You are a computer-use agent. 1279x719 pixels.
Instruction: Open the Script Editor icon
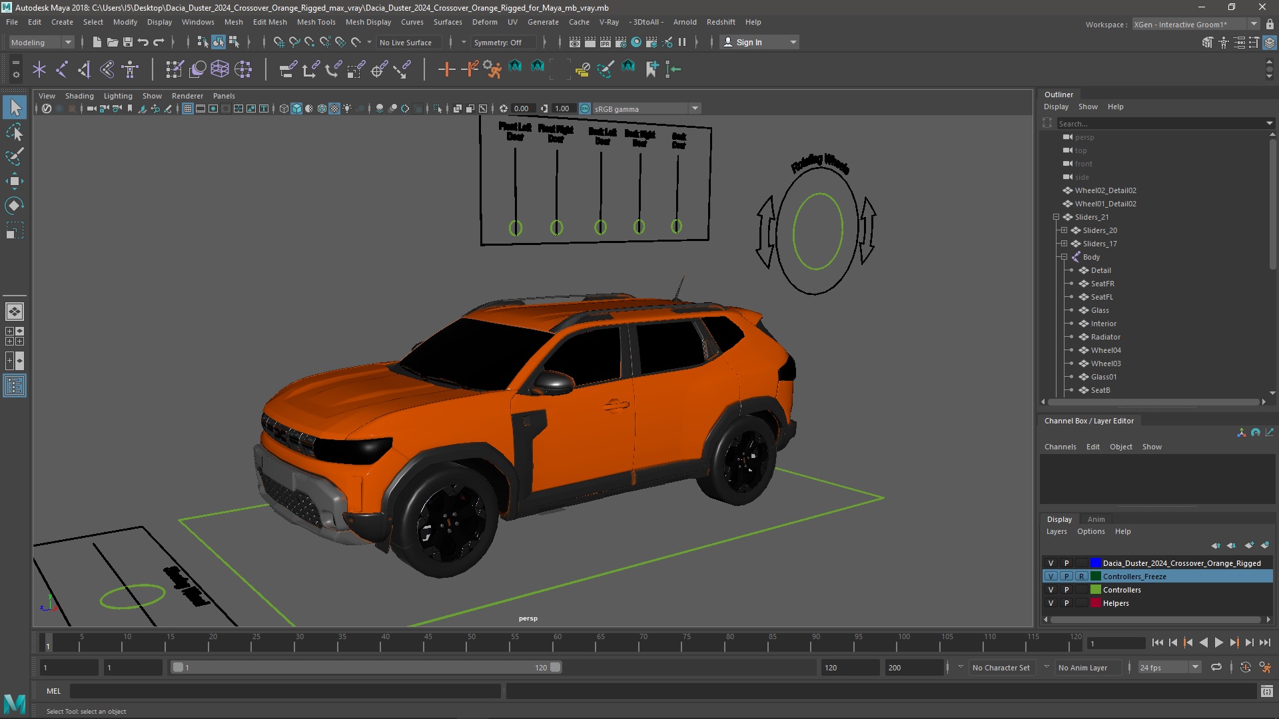pos(1266,691)
